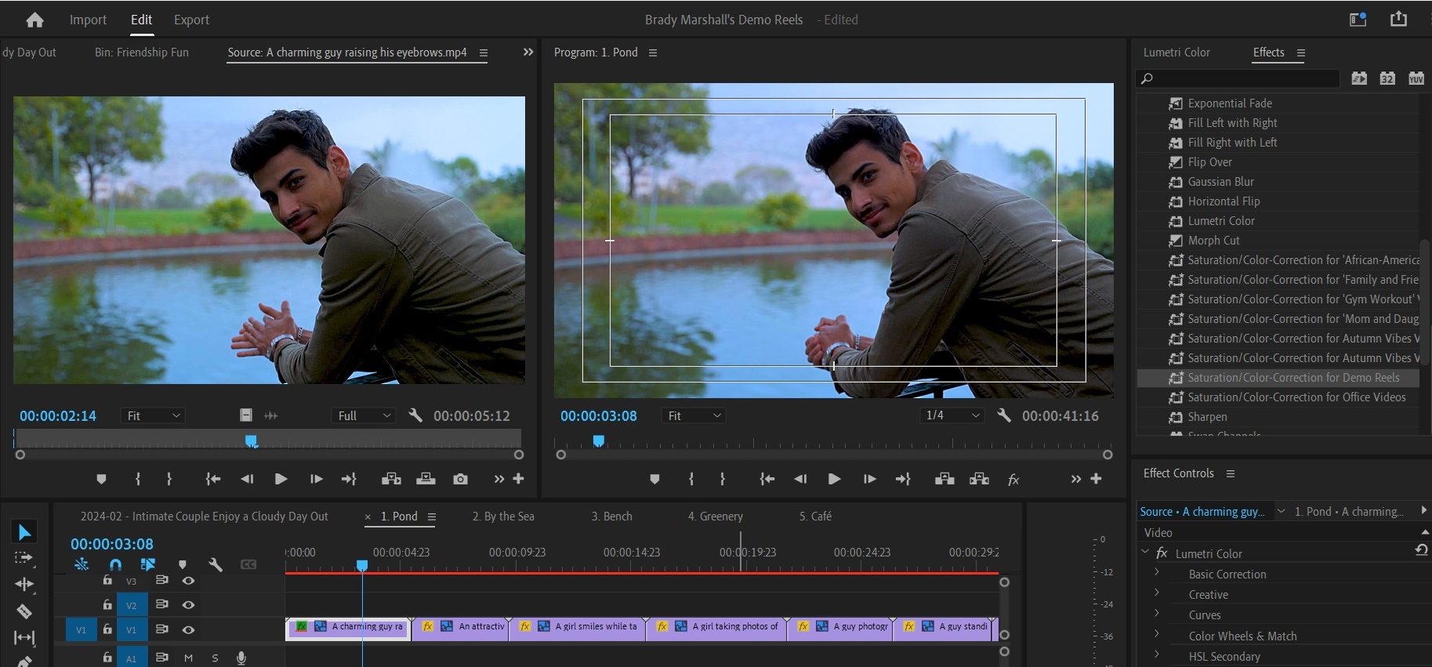This screenshot has height=667, width=1432.
Task: Open Program monitor zoom Fit dropdown
Action: 694,415
